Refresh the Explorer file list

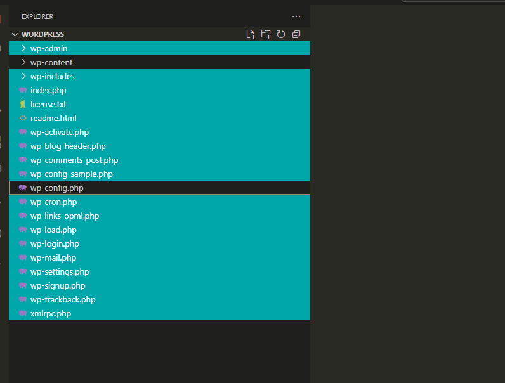(281, 34)
